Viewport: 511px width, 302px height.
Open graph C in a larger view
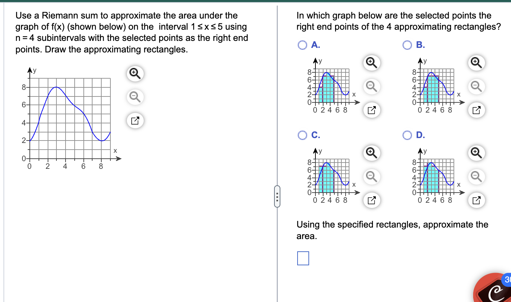pyautogui.click(x=372, y=200)
